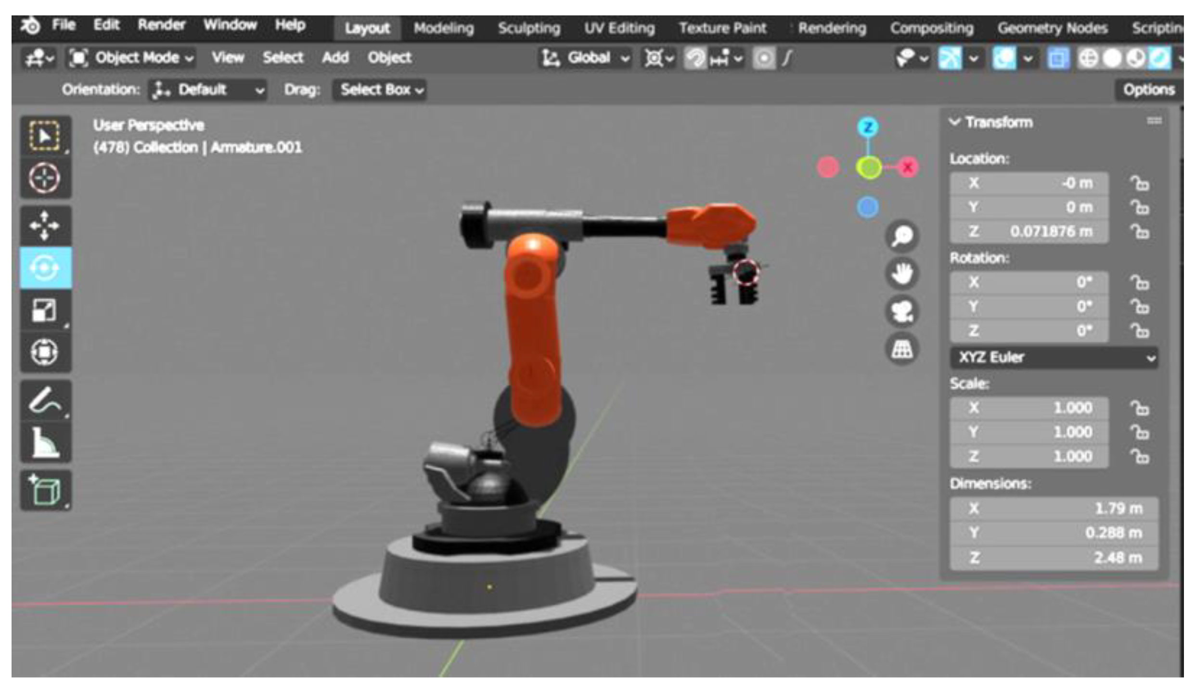Select the Cursor tool in toolbar
This screenshot has width=1195, height=689.
pyautogui.click(x=45, y=179)
